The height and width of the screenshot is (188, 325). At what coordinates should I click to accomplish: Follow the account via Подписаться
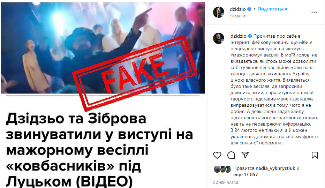[272, 9]
